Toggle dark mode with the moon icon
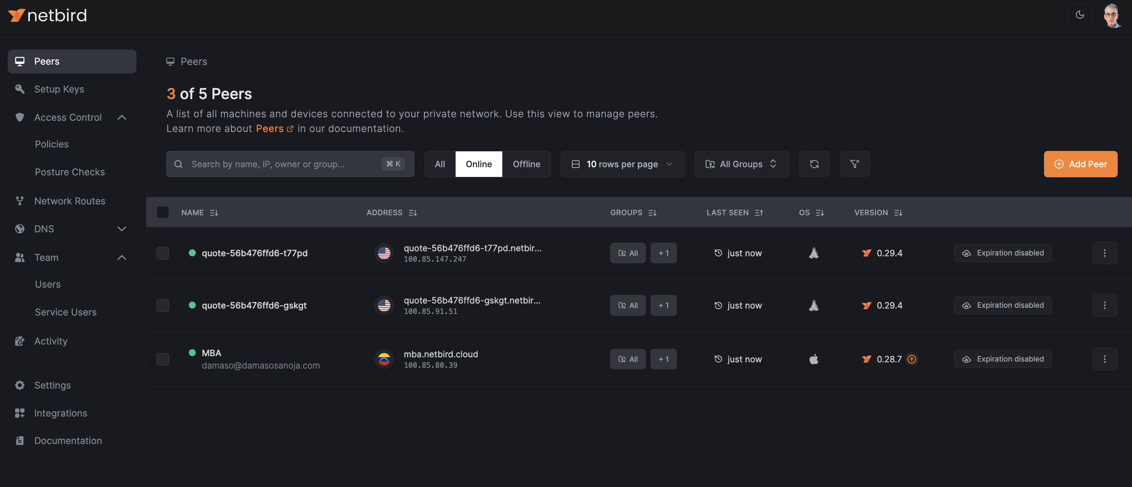The image size is (1132, 487). pos(1080,15)
